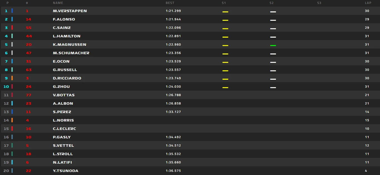The image size is (380, 175).
Task: Click Magnussen's green S2 sector indicator
Action: (273, 45)
